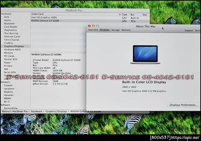201x141 pixels.
Task: Select FireWire in sidebar
Action: pos(8,43)
